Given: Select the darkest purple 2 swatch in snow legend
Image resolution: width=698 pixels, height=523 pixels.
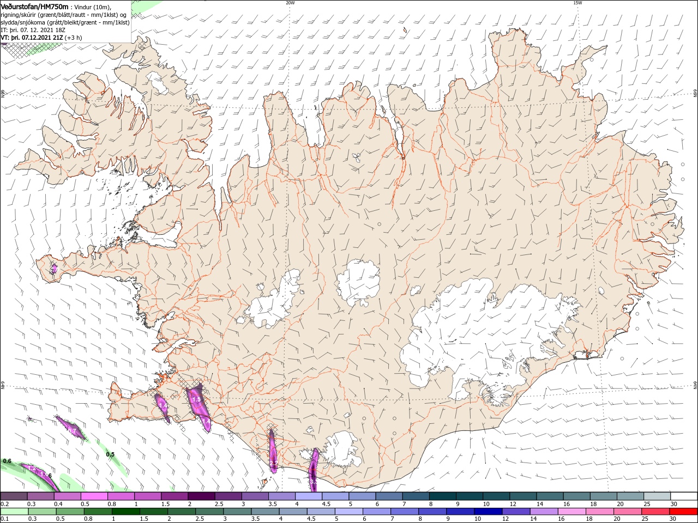Looking at the screenshot, I should click(201, 496).
